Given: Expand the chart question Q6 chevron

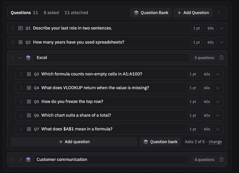Looking at the screenshot, I should (218, 115).
